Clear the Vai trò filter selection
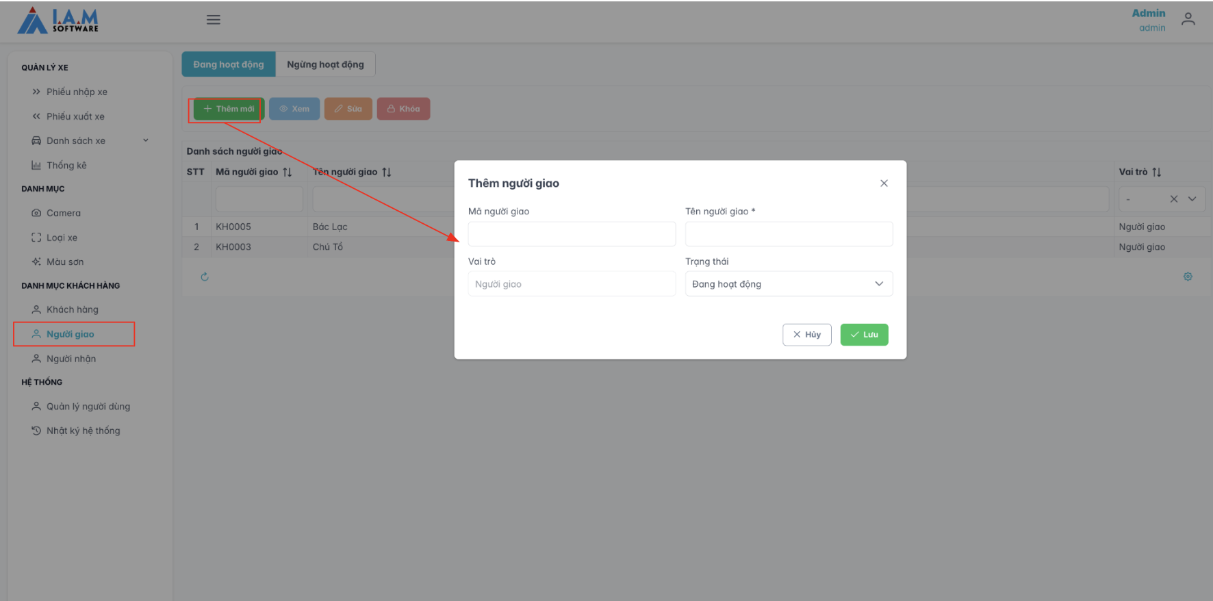 [1174, 199]
